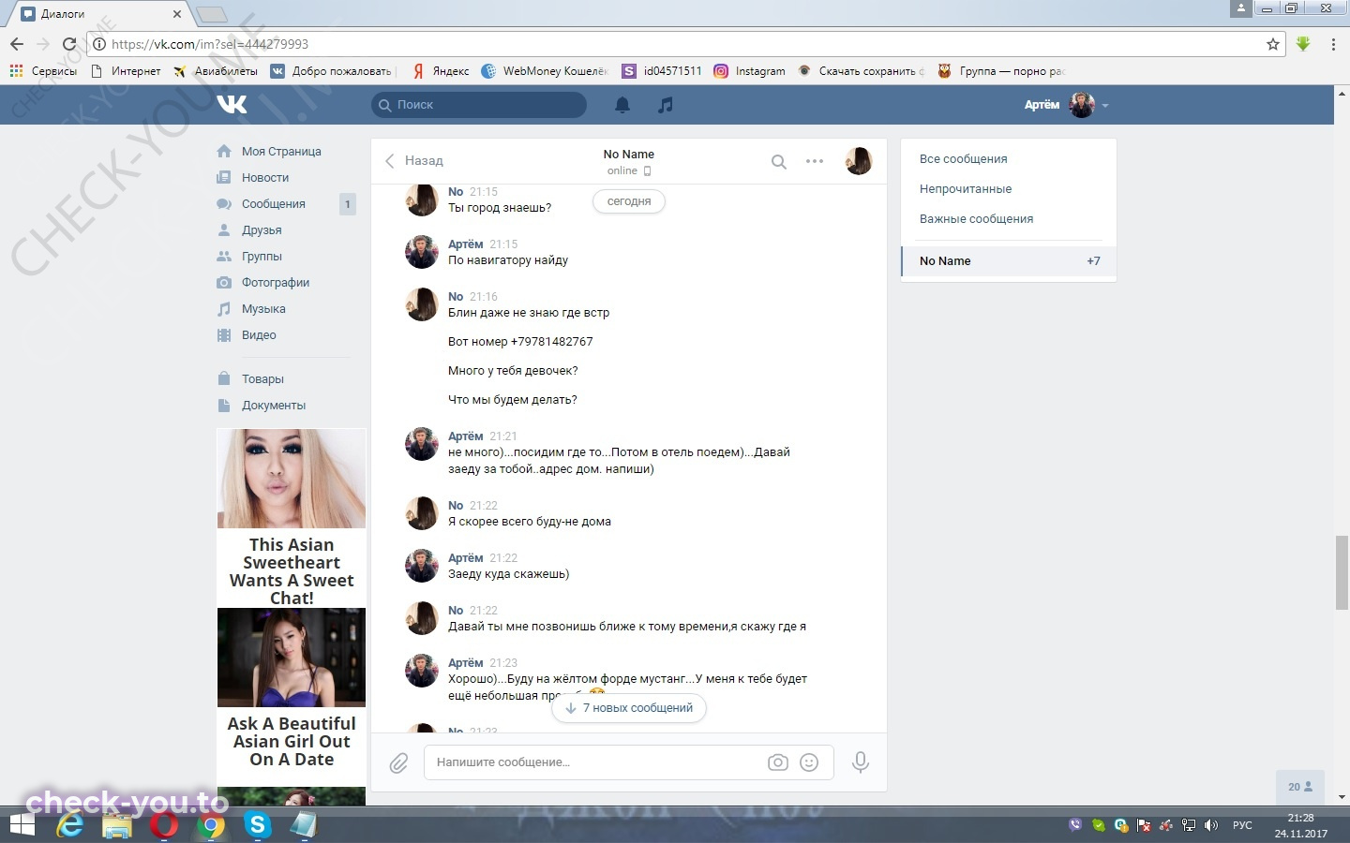Screen dimensions: 1350x843
Task: Click Назад back link
Action: click(x=414, y=161)
